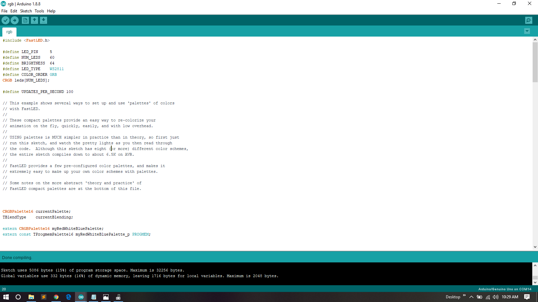Click the PROGMEM keyword
Screen dimensions: 538x302
[141, 235]
